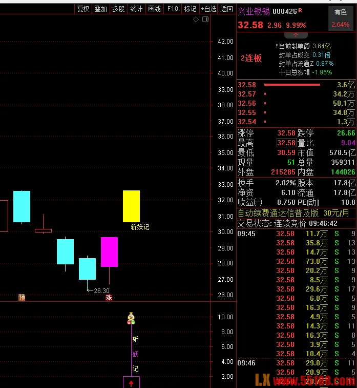Click the 换手 value 2.02%
The width and height of the screenshot is (357, 388).
click(x=286, y=183)
